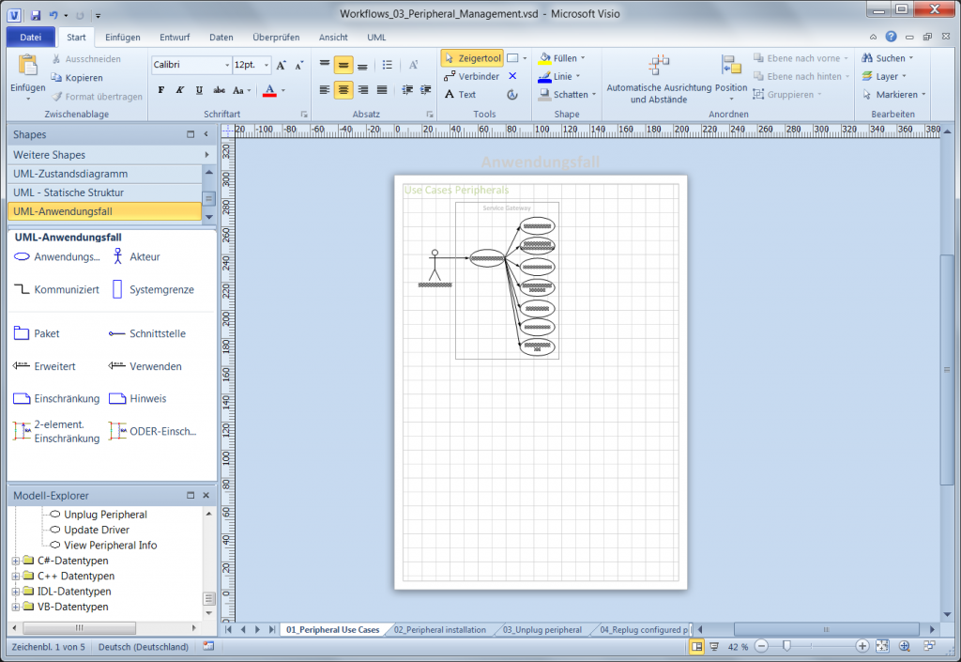
Task: Switch to the Daten ribbon tab
Action: pos(221,38)
